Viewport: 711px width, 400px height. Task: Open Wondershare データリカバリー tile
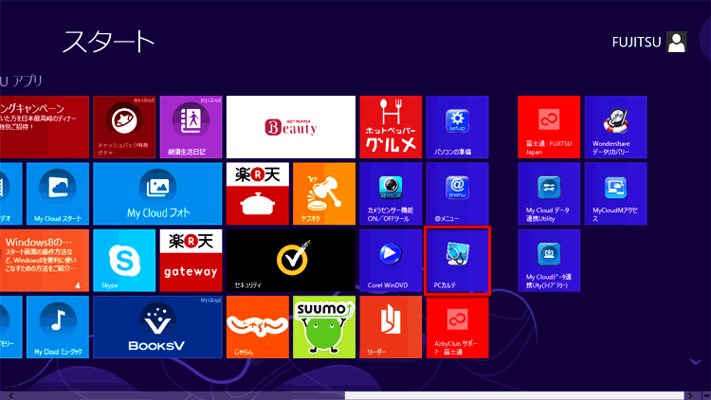click(x=615, y=127)
